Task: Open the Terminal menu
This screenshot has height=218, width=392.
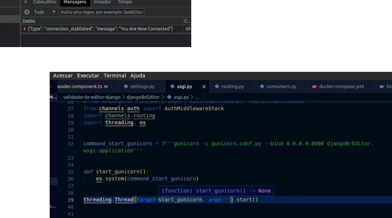Action: pyautogui.click(x=115, y=76)
